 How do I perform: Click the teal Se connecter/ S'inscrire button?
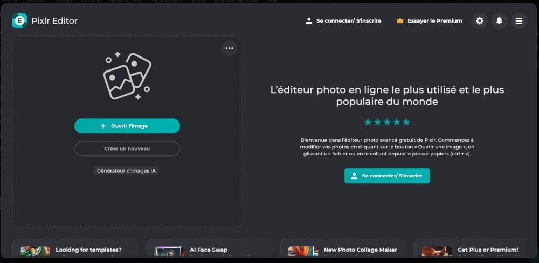click(x=387, y=176)
